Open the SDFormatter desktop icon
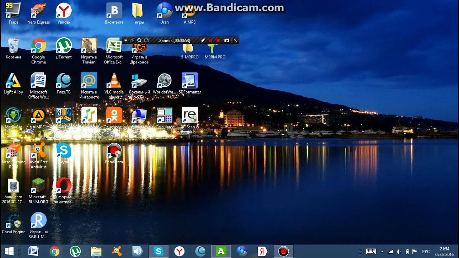The height and width of the screenshot is (258, 459). (x=190, y=83)
